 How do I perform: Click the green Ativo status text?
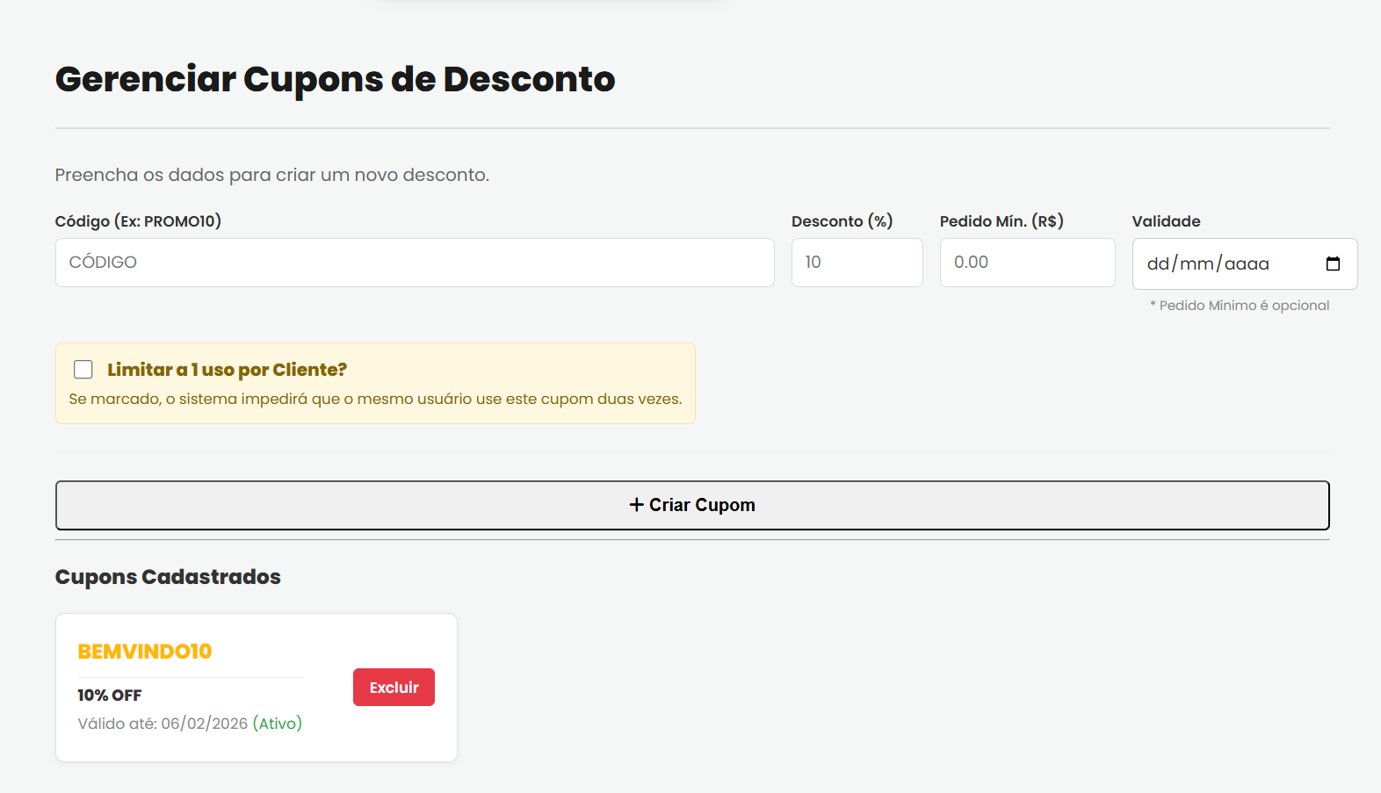pos(278,724)
